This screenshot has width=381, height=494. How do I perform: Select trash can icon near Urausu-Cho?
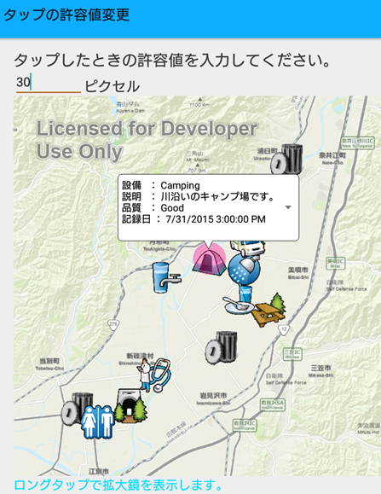[287, 159]
